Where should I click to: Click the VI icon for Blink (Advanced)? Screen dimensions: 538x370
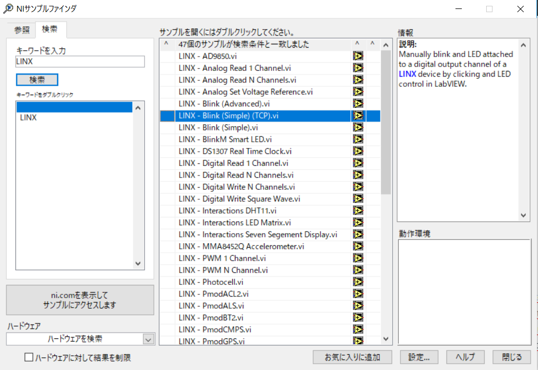tap(358, 104)
